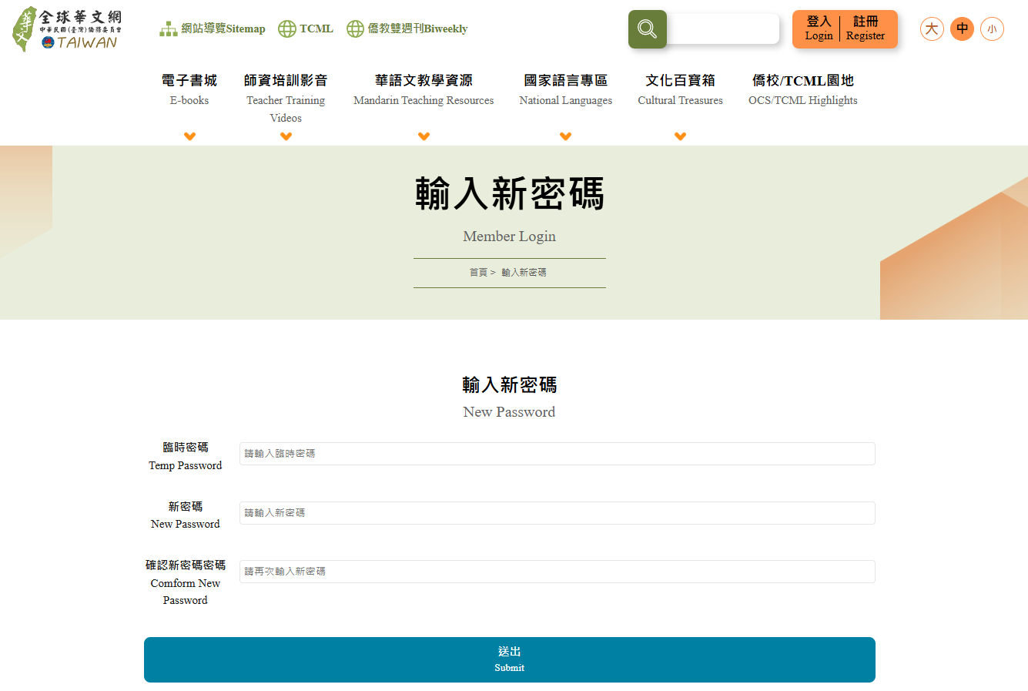
Task: Open the Sitemap link with tree icon
Action: pyautogui.click(x=213, y=29)
